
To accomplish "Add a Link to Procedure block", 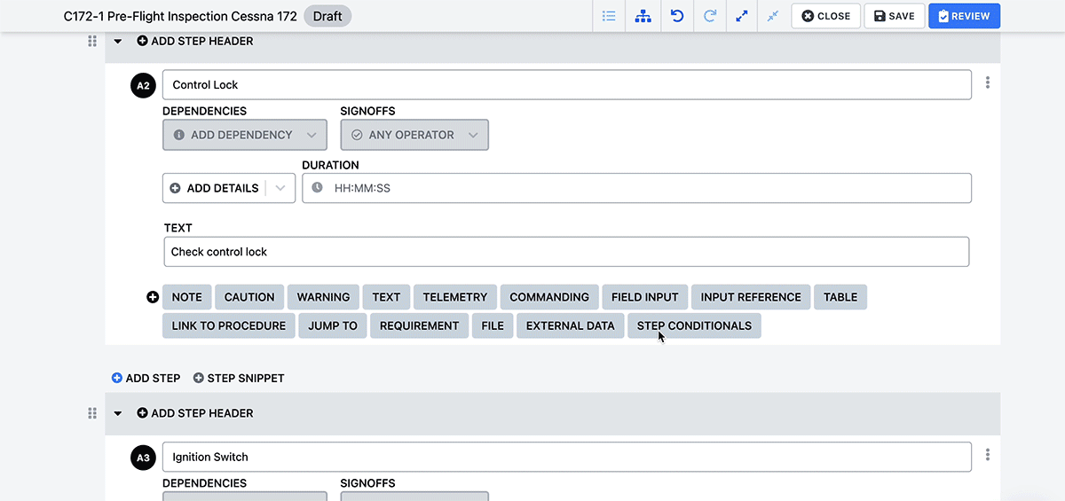I will [x=229, y=325].
